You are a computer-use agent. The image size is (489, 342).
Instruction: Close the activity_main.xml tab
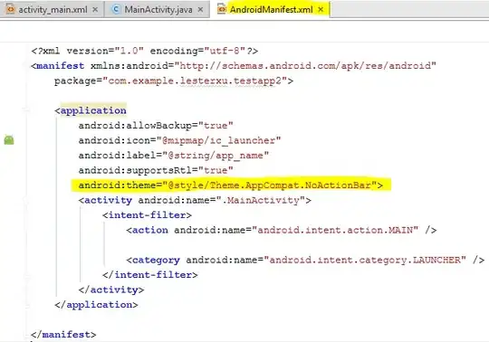pyautogui.click(x=95, y=10)
